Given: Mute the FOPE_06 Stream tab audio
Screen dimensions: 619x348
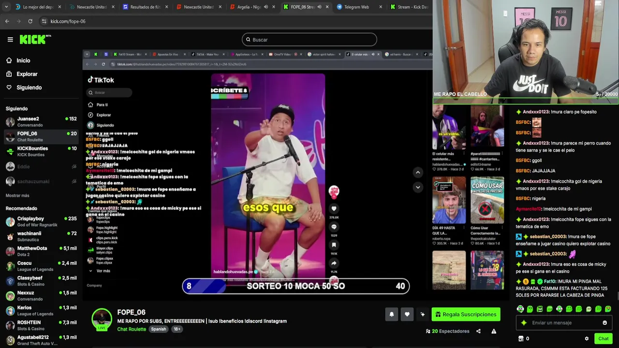Looking at the screenshot, I should coord(319,7).
